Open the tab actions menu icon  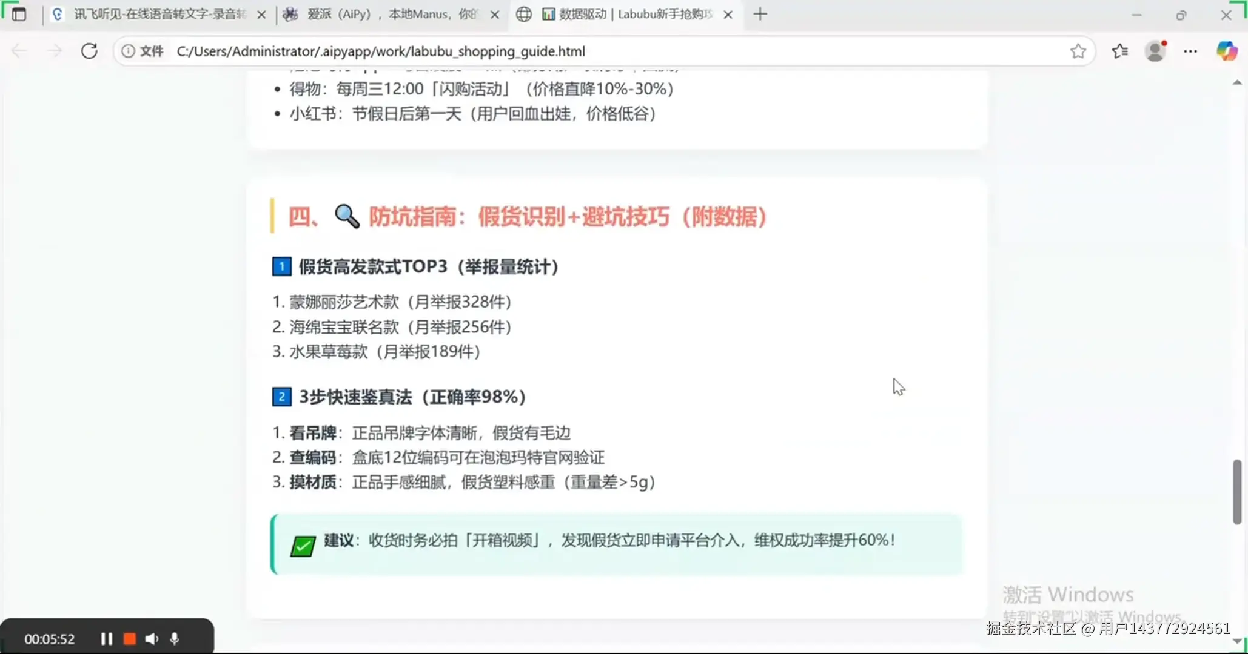point(19,14)
